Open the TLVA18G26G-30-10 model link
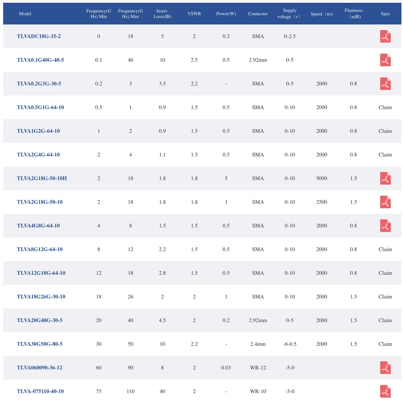The width and height of the screenshot is (403, 400). coord(41,297)
